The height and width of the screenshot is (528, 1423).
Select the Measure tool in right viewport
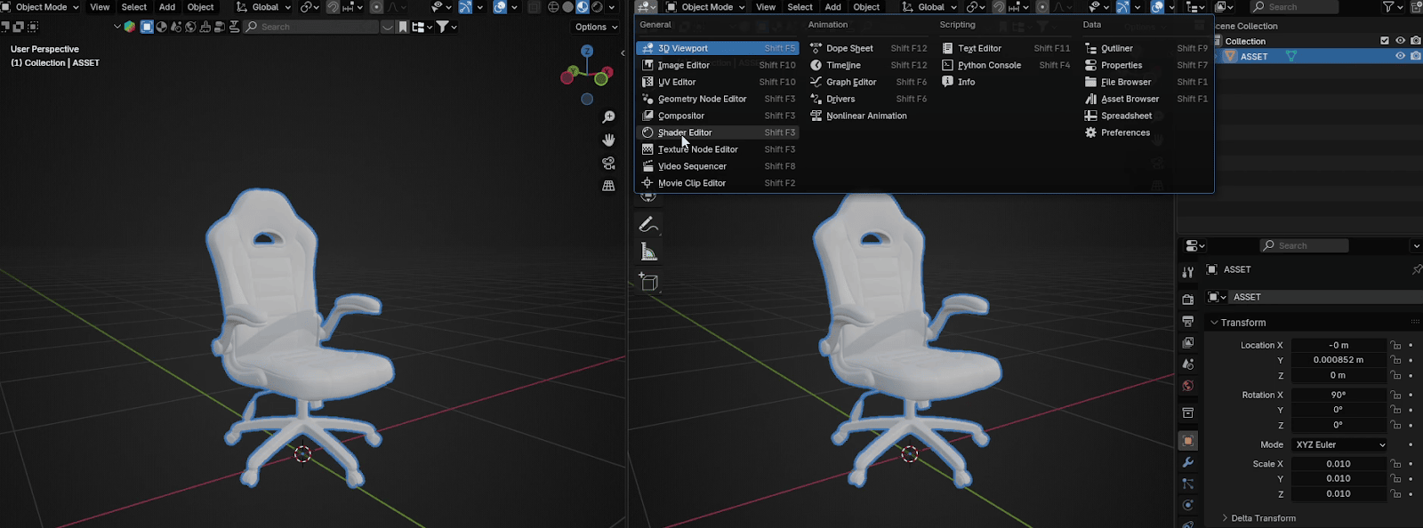pyautogui.click(x=649, y=252)
